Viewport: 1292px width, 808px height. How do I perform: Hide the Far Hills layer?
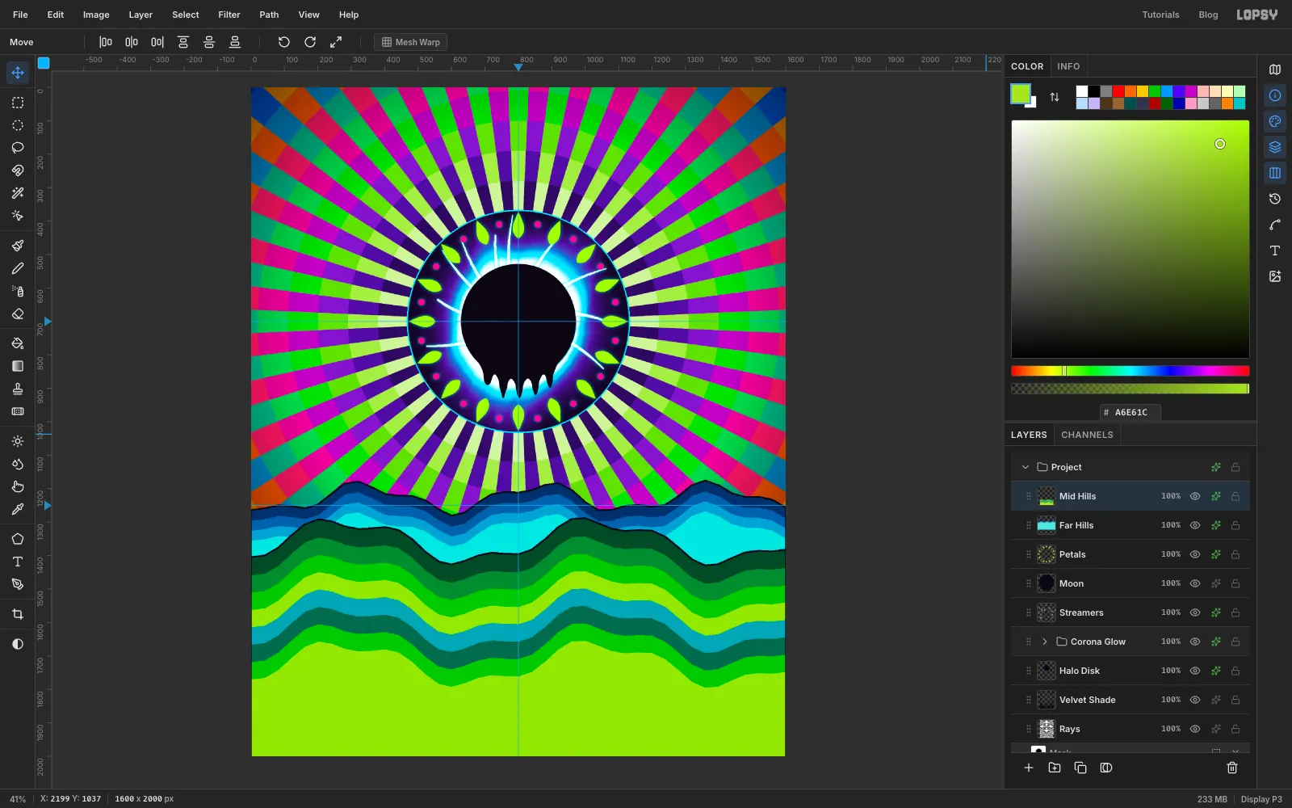(1195, 525)
